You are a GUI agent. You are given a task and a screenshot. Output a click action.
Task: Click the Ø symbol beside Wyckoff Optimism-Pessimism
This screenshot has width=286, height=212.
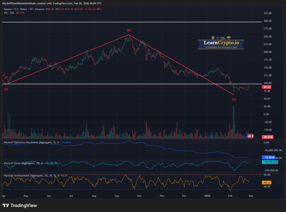[x=58, y=142]
